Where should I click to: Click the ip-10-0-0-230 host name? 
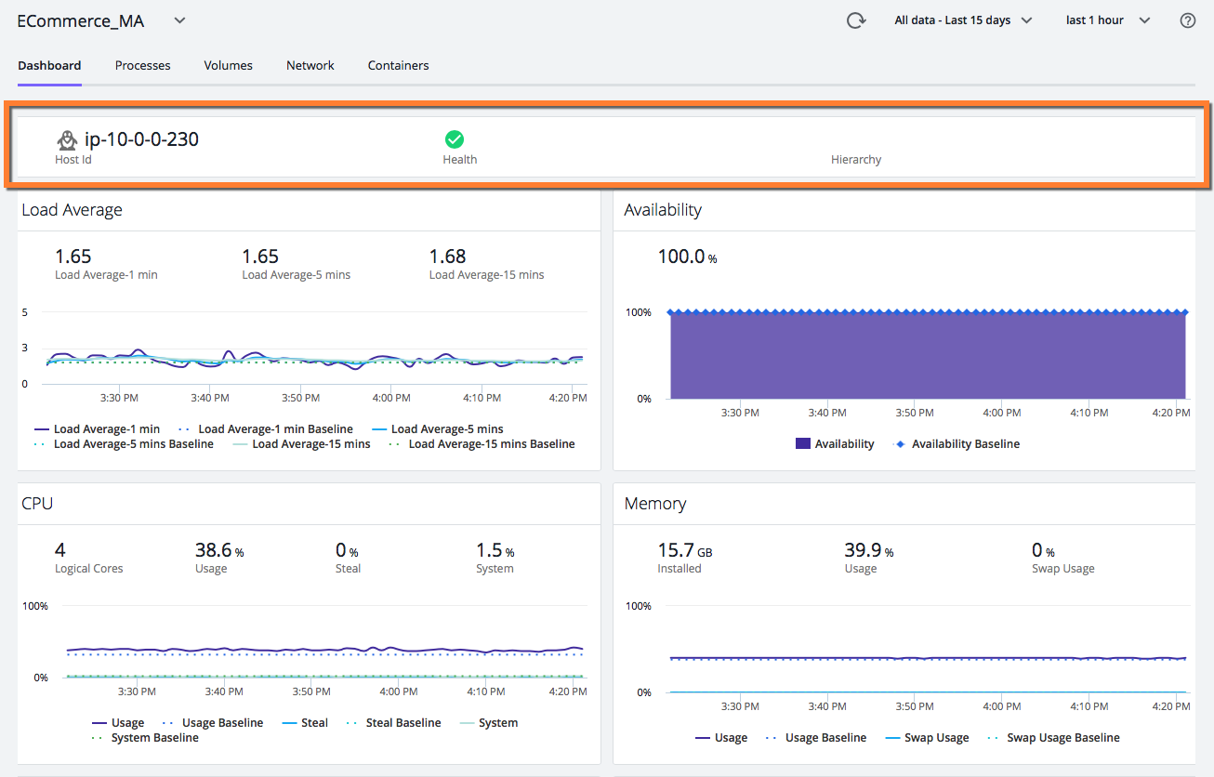coord(141,140)
